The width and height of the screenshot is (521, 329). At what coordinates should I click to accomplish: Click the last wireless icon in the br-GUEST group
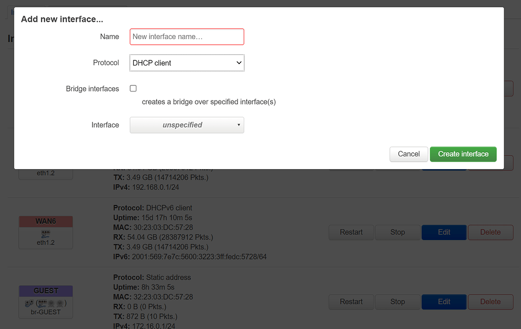pos(61,303)
